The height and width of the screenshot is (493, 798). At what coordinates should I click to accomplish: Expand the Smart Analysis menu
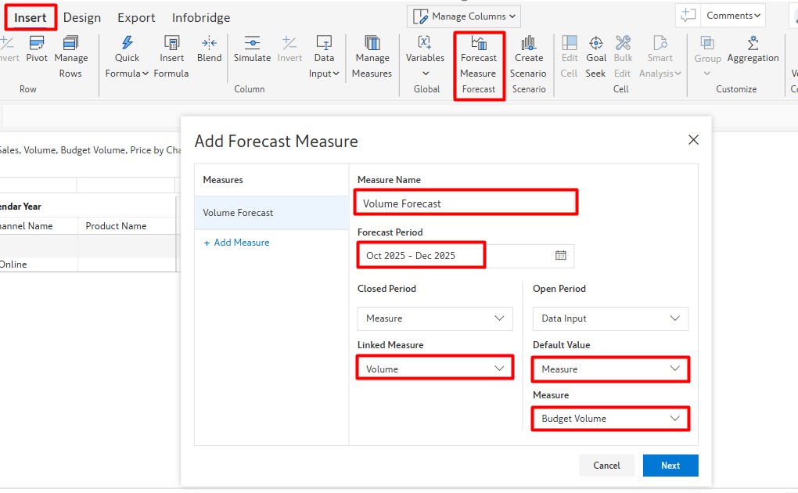pos(660,57)
